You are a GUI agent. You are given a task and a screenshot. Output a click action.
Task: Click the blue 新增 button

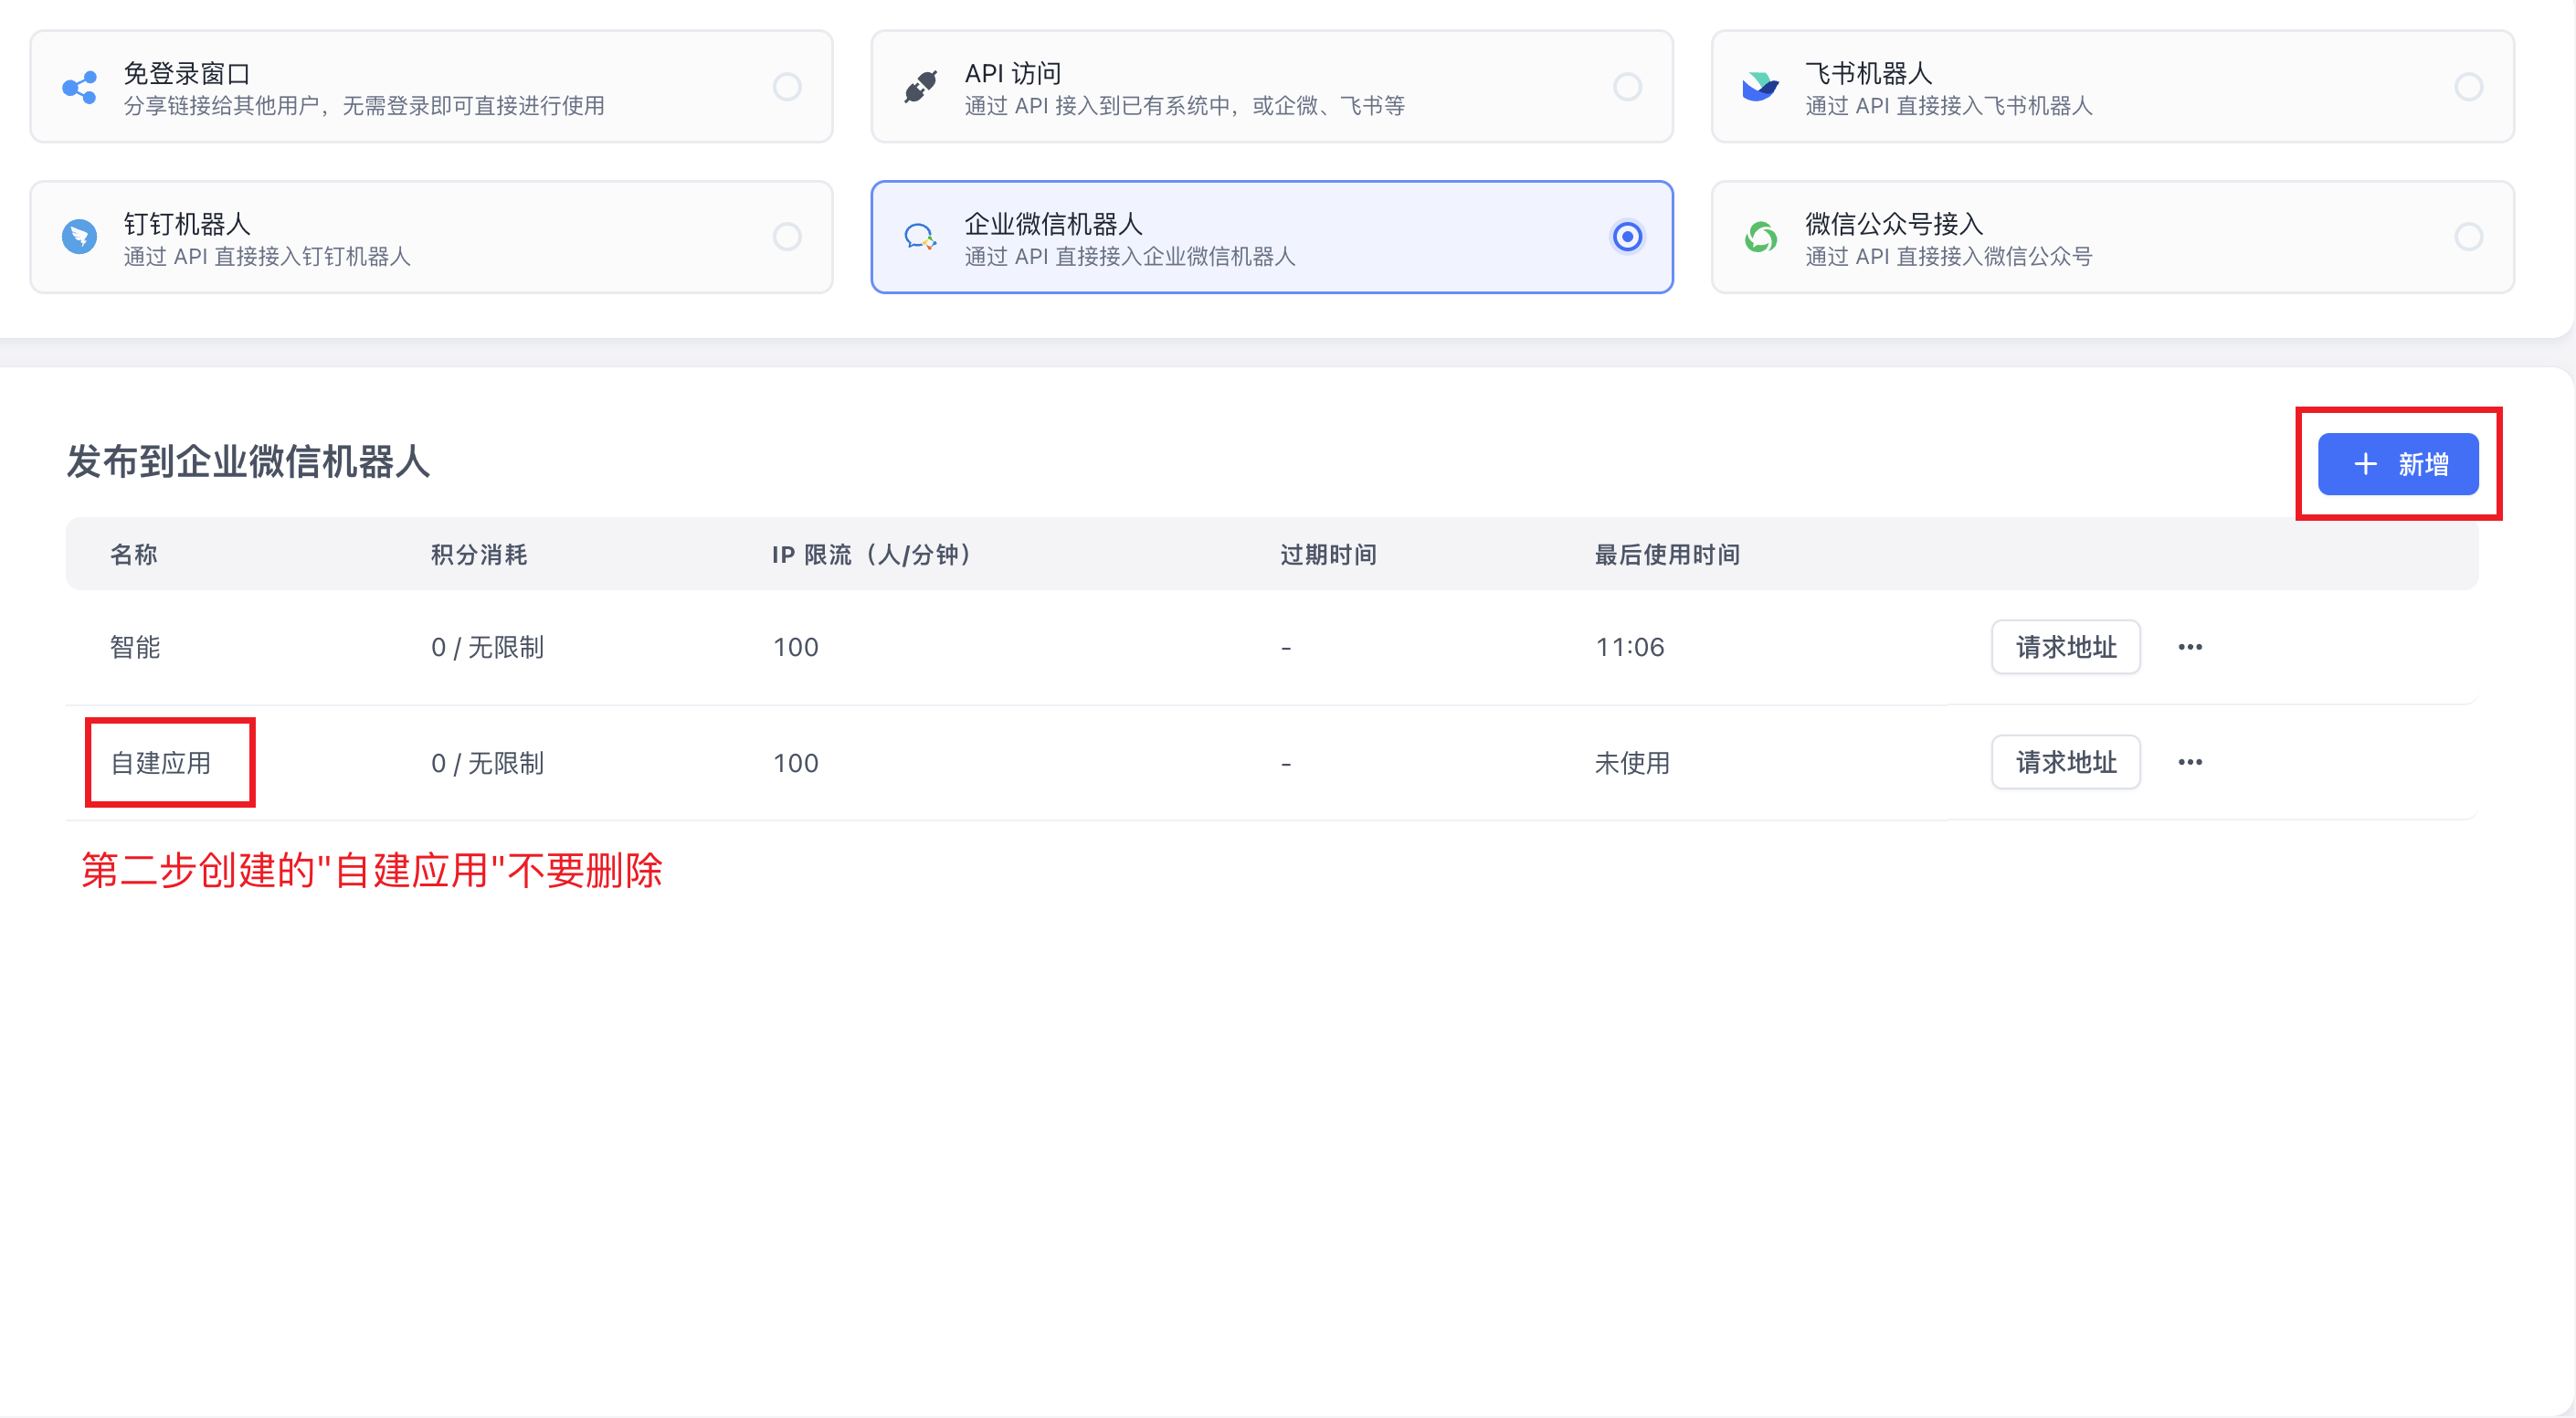[2397, 464]
